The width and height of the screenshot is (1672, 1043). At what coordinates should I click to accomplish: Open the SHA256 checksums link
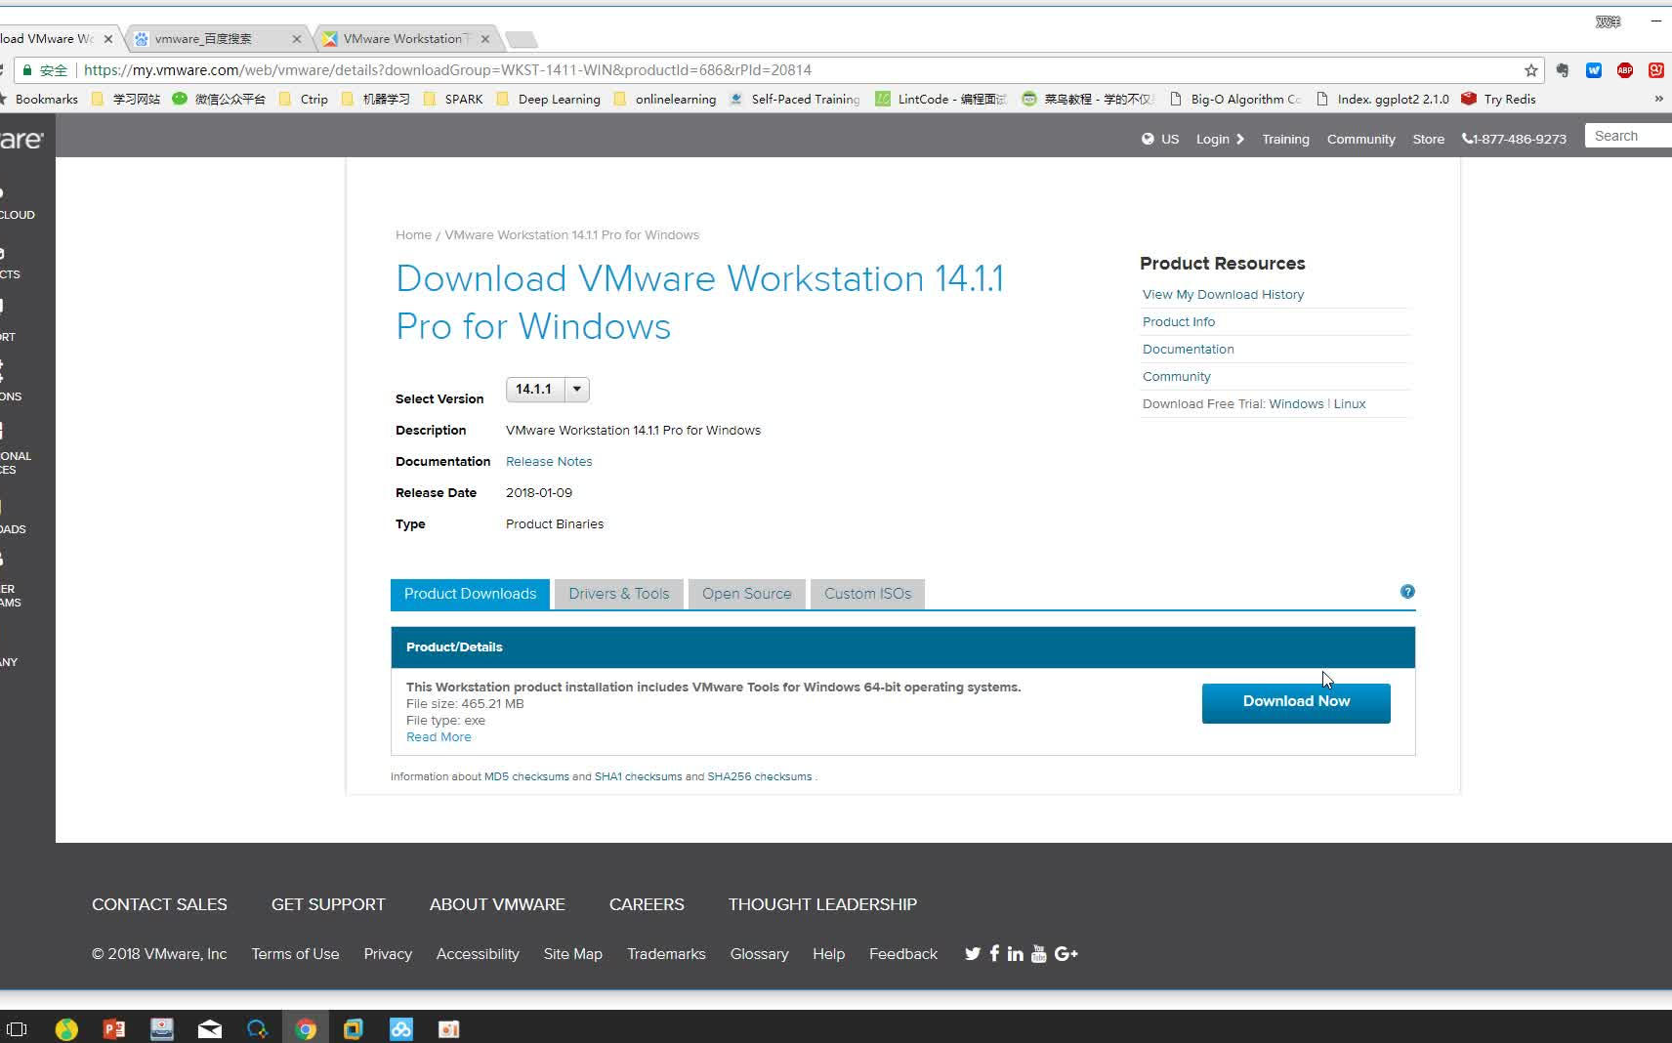(x=760, y=777)
